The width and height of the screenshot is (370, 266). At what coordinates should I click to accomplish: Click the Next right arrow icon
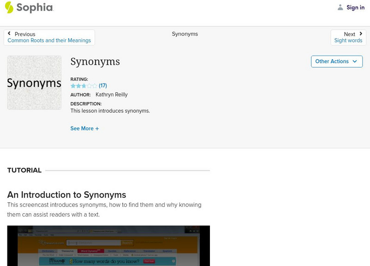click(360, 34)
